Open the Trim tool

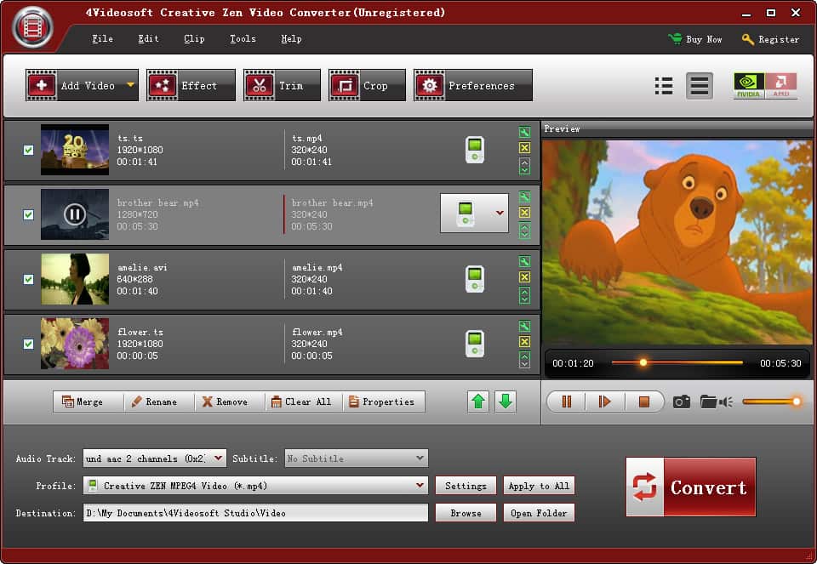(x=281, y=85)
